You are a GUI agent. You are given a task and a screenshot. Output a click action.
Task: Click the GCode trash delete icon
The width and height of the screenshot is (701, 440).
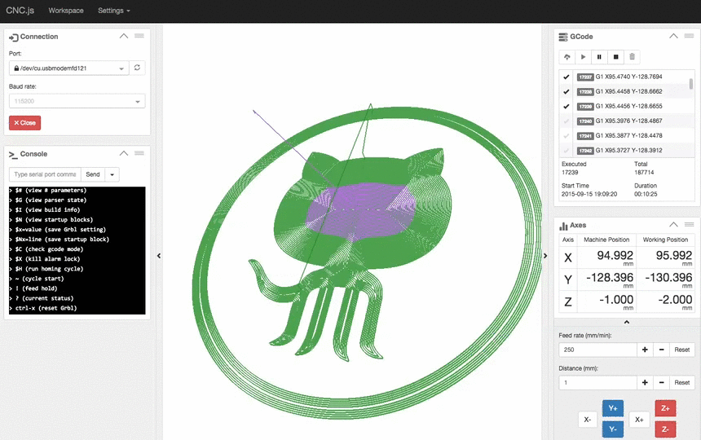pyautogui.click(x=633, y=57)
